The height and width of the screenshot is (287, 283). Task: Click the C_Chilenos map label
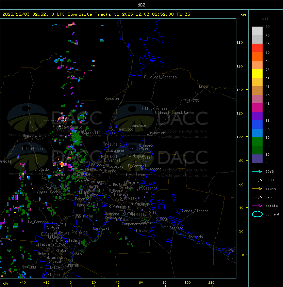click(32, 149)
